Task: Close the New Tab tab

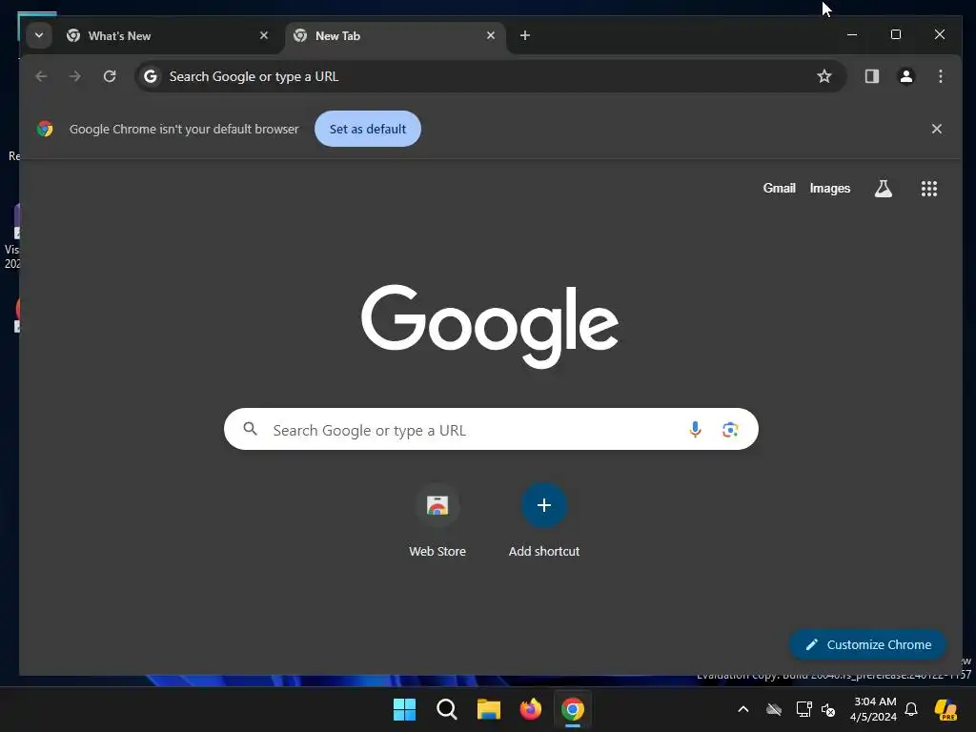Action: coord(491,35)
